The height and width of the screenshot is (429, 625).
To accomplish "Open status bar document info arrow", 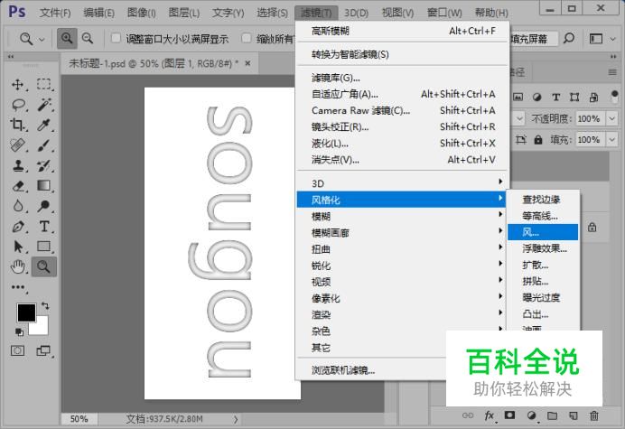I will (236, 419).
